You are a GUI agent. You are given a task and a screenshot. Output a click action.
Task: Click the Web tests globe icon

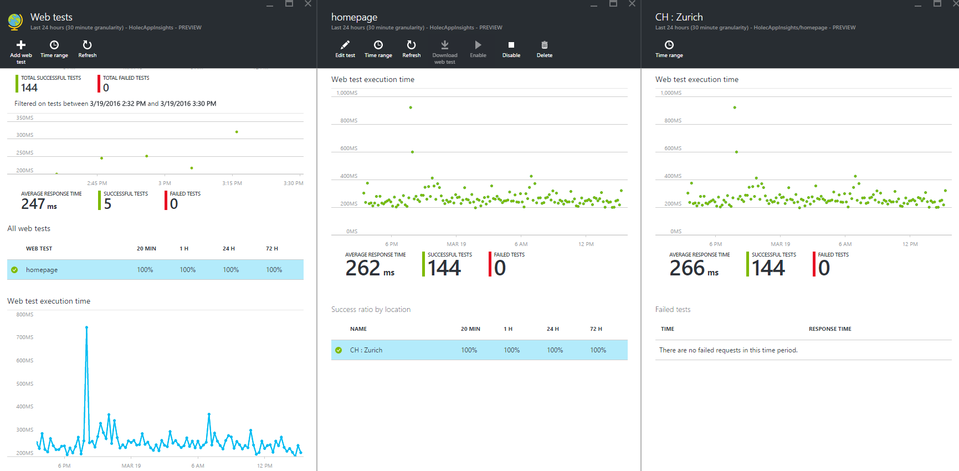[16, 22]
